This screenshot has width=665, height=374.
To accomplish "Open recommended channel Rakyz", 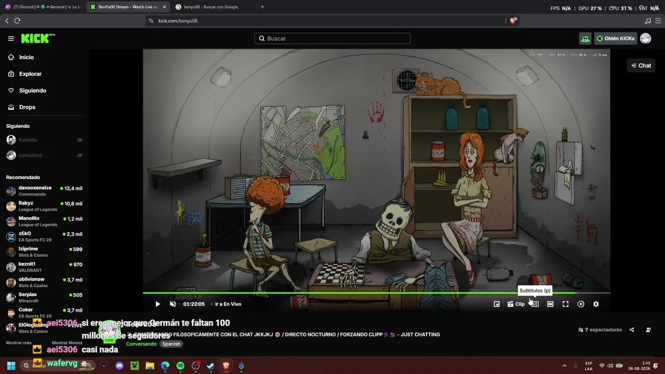I will 44,206.
